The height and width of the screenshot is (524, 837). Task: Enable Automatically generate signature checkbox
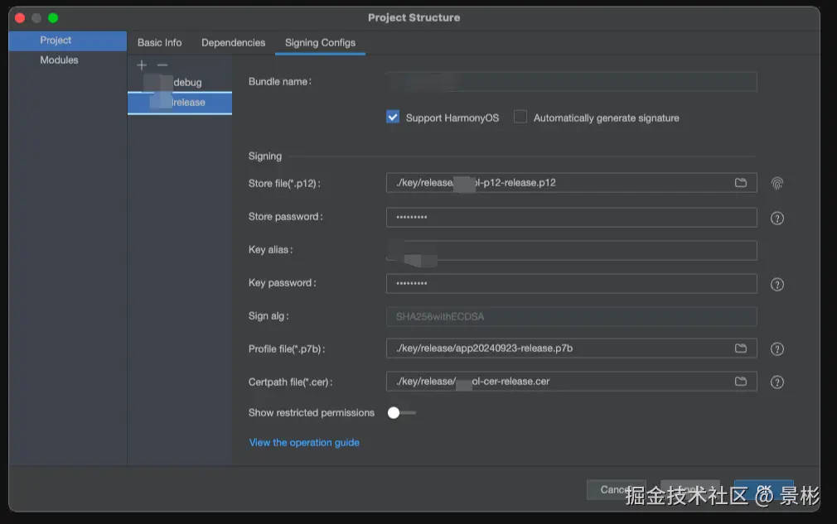pos(520,118)
